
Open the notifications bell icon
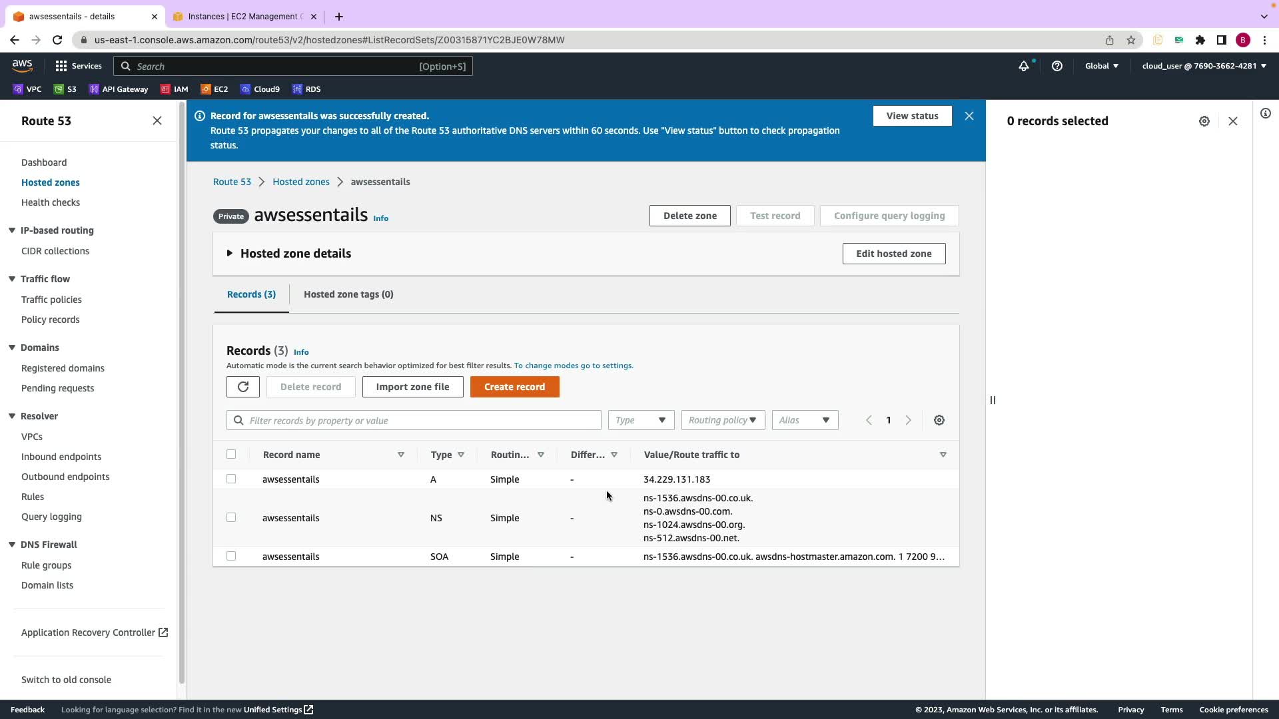[x=1024, y=66]
